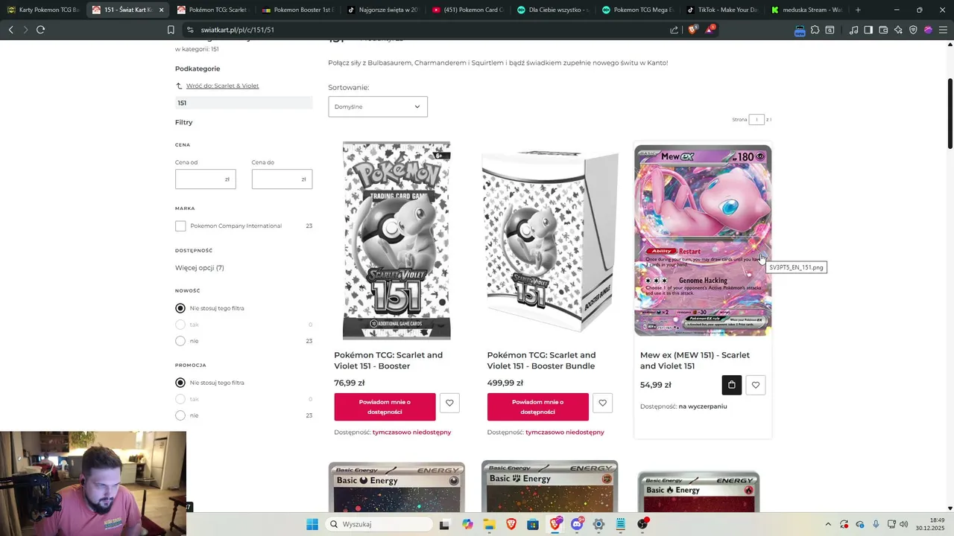Open 'Pokémon TCG: Scarlet and Violet 151 - Booster' title
954x536 pixels.
pyautogui.click(x=388, y=360)
